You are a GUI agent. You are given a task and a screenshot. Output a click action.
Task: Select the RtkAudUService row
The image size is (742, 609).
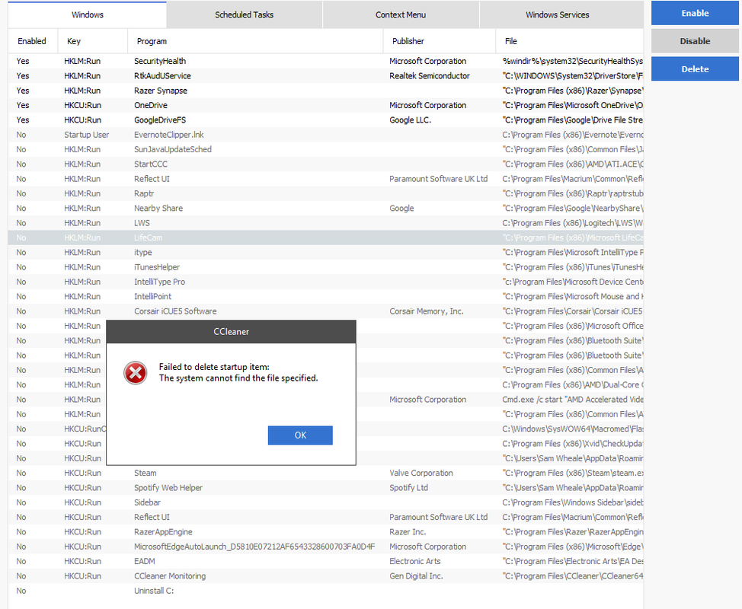[x=325, y=75]
